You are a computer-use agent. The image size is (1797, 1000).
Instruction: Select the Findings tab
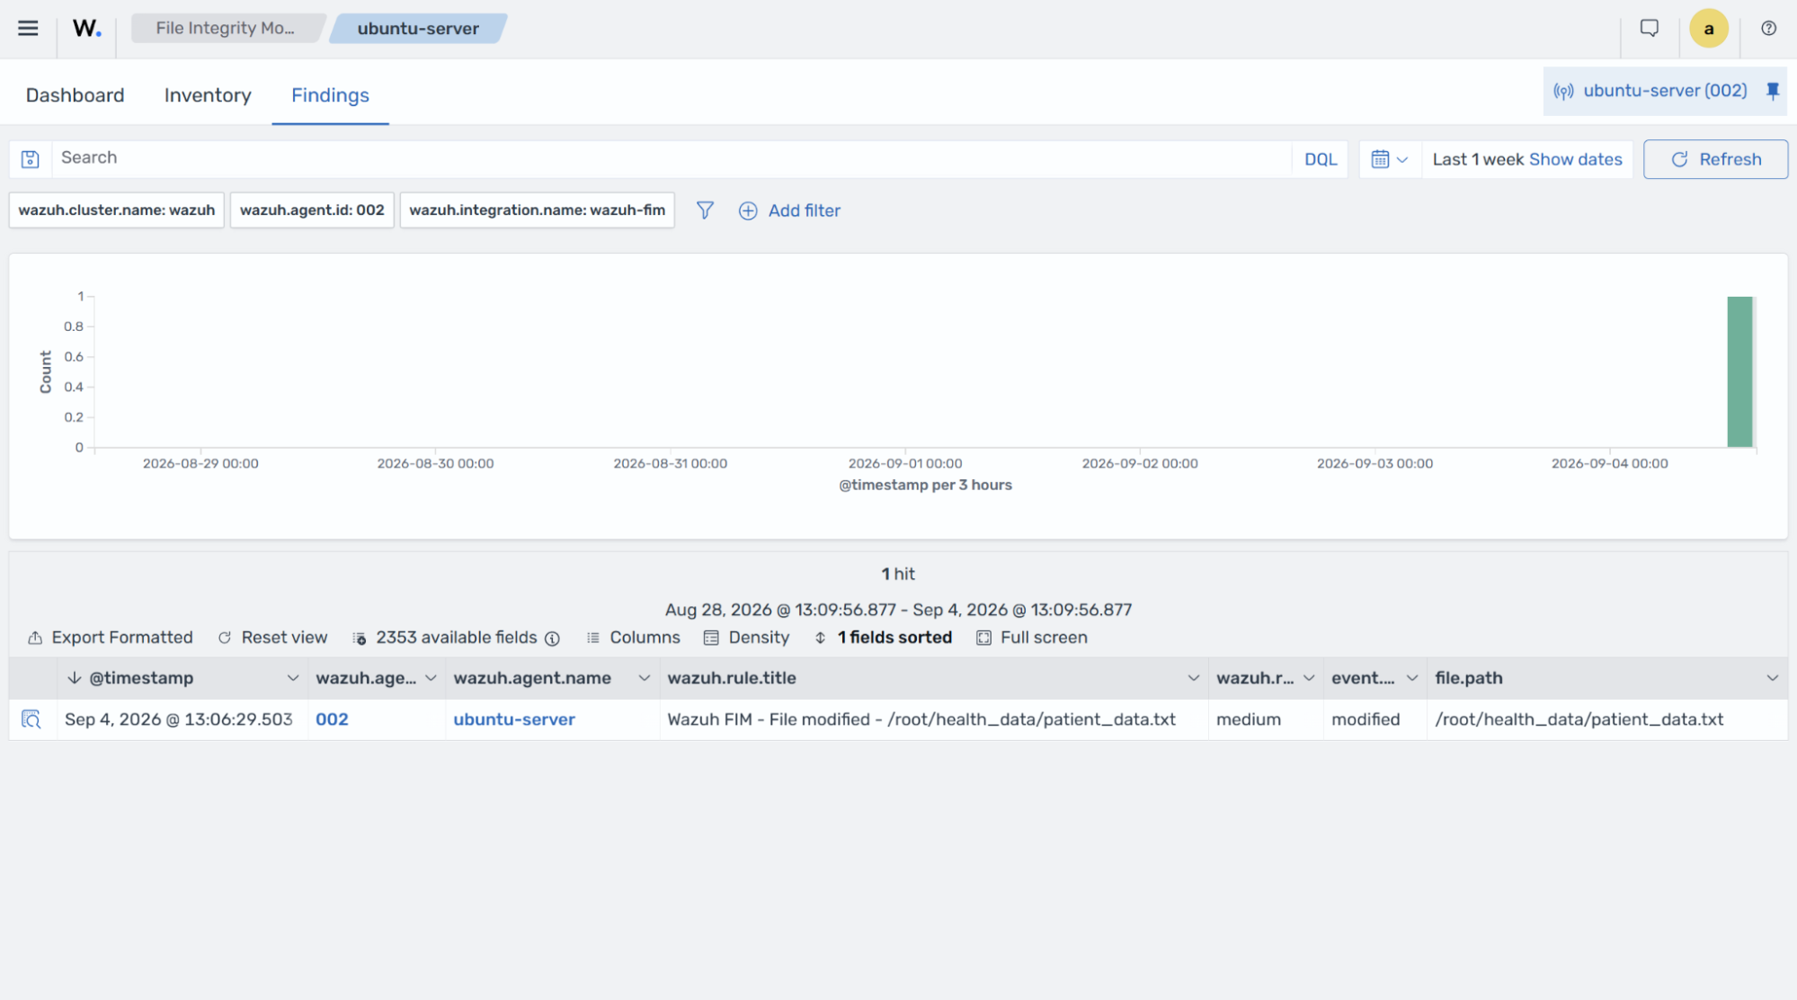click(330, 95)
